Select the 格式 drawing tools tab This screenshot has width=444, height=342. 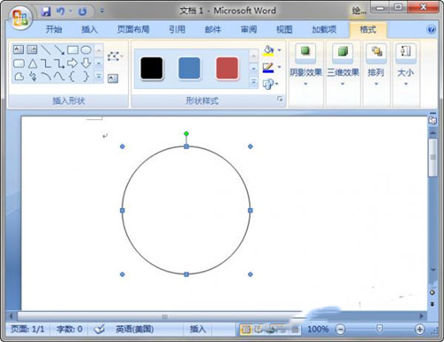pos(368,29)
